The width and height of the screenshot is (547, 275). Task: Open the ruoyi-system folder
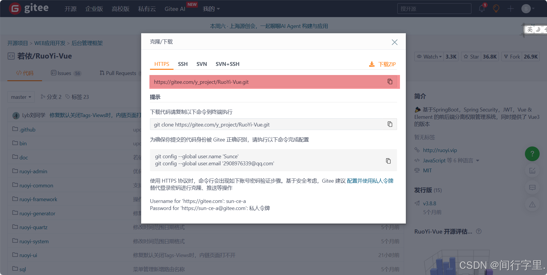point(34,241)
